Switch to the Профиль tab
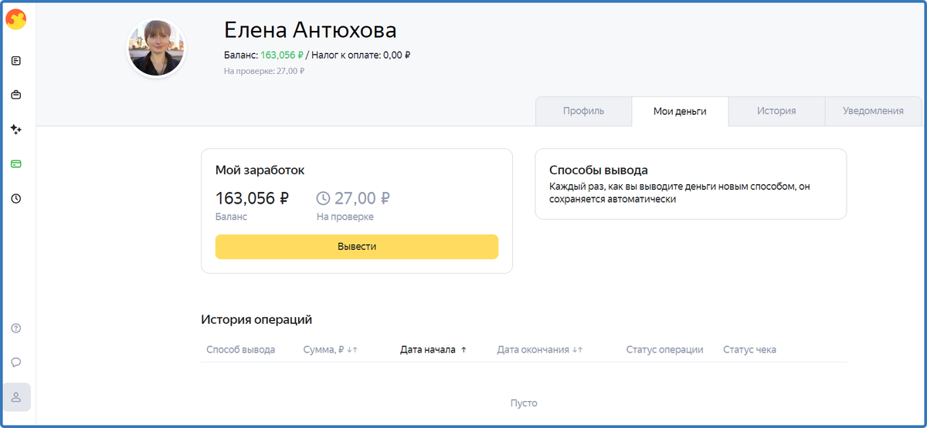 pos(584,111)
